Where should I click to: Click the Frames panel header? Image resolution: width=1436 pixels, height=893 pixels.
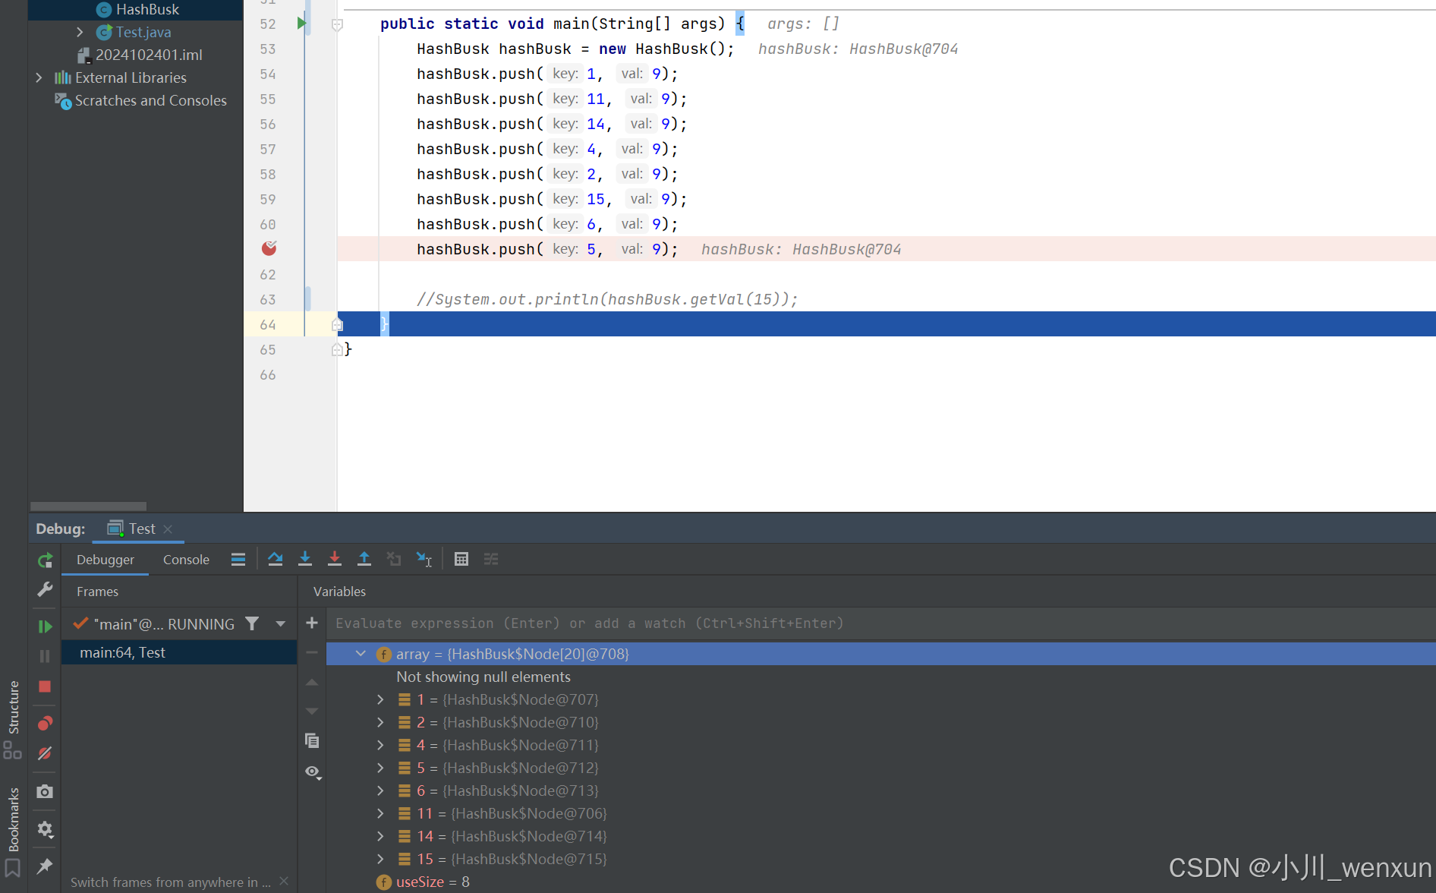click(97, 592)
